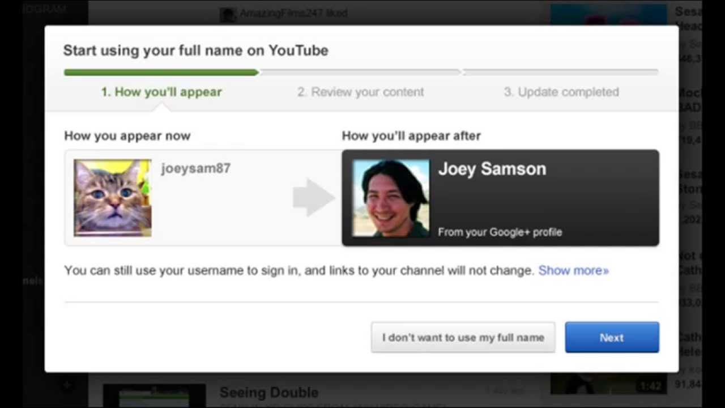Click the AmazingFilms247 liked activity text

(293, 13)
